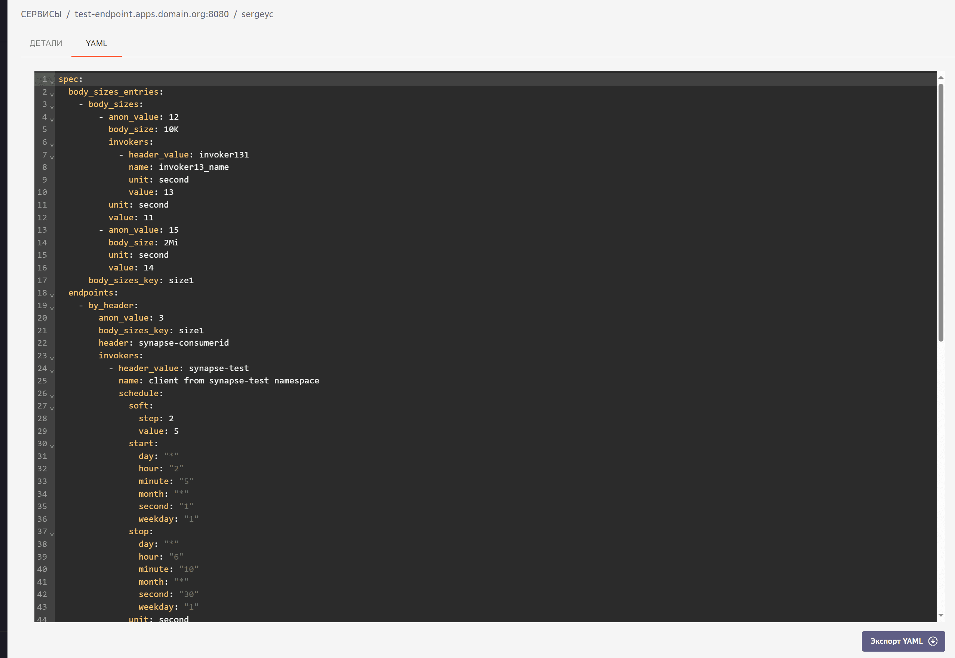955x658 pixels.
Task: Click the vertical scrollbar thumb
Action: pos(940,212)
